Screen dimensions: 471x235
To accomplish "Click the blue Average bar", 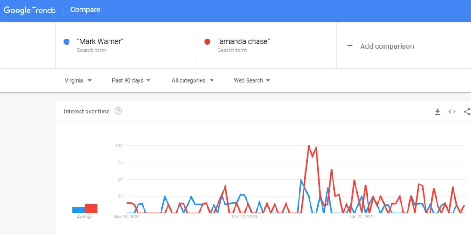I will 78,210.
